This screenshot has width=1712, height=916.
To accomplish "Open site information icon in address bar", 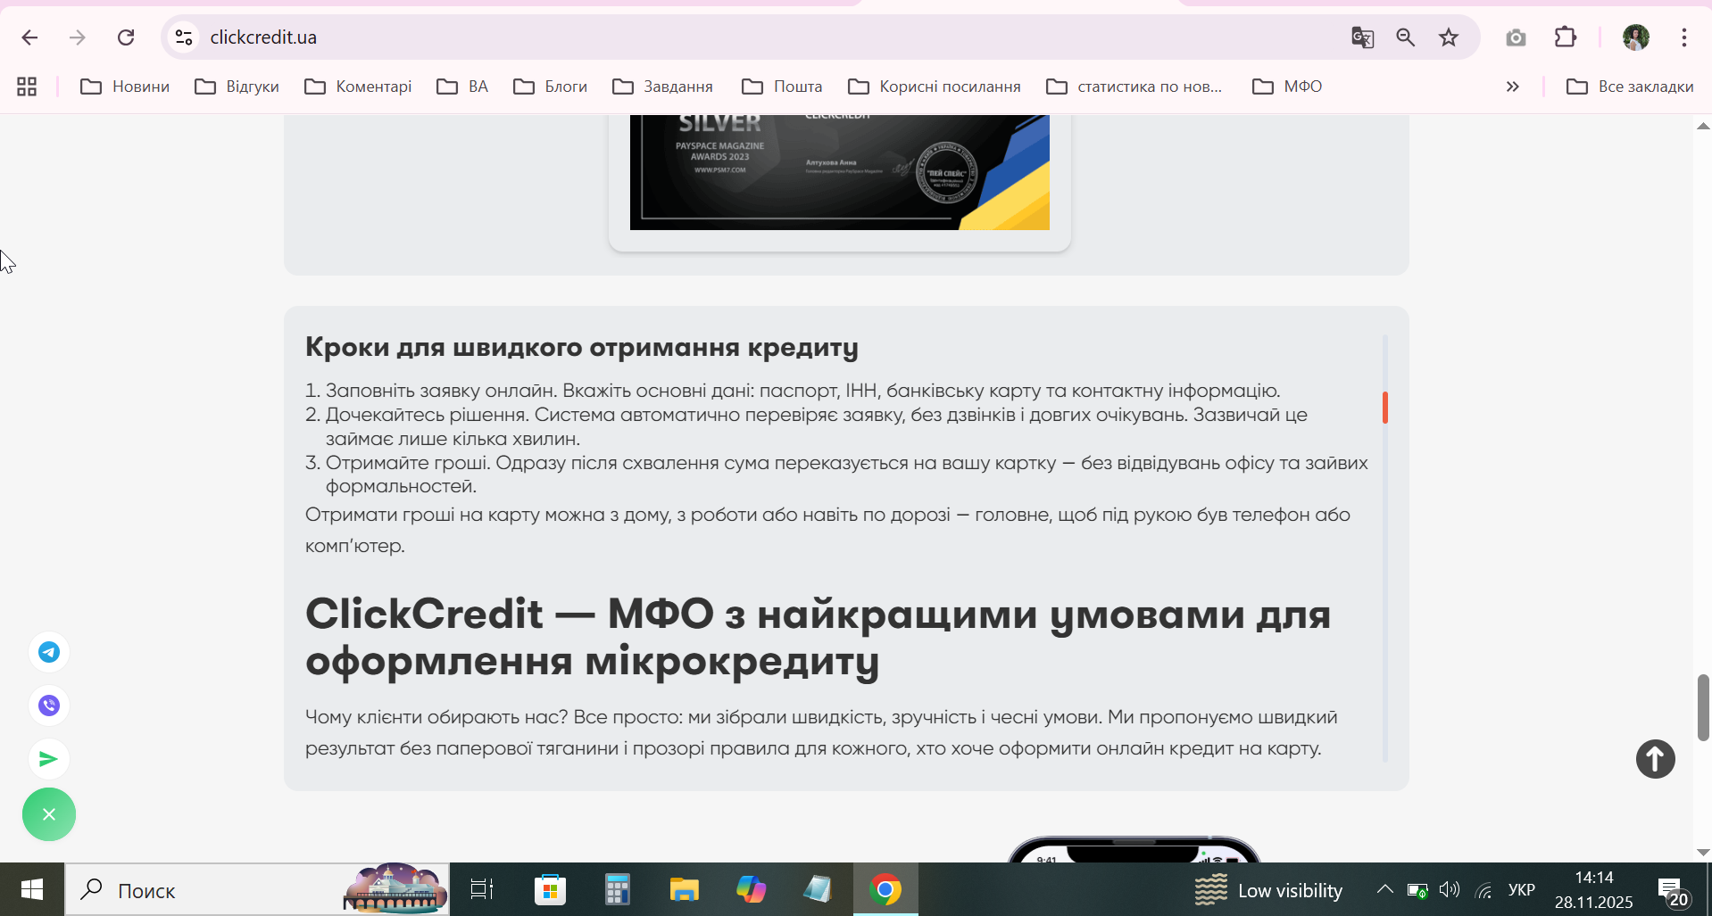I will pyautogui.click(x=184, y=37).
